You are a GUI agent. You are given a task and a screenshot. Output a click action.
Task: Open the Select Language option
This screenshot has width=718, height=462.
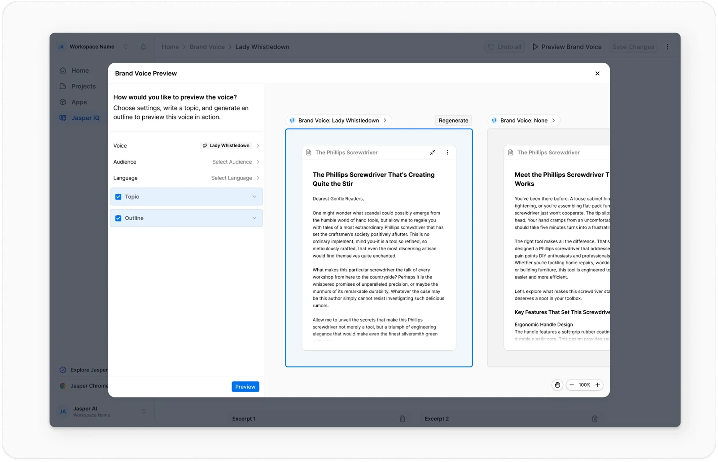tap(235, 178)
